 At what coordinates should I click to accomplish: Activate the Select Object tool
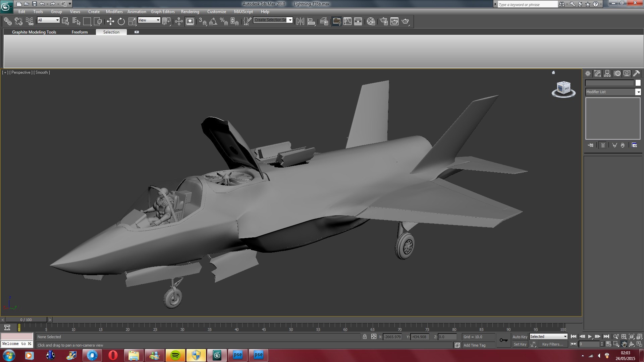tap(65, 21)
